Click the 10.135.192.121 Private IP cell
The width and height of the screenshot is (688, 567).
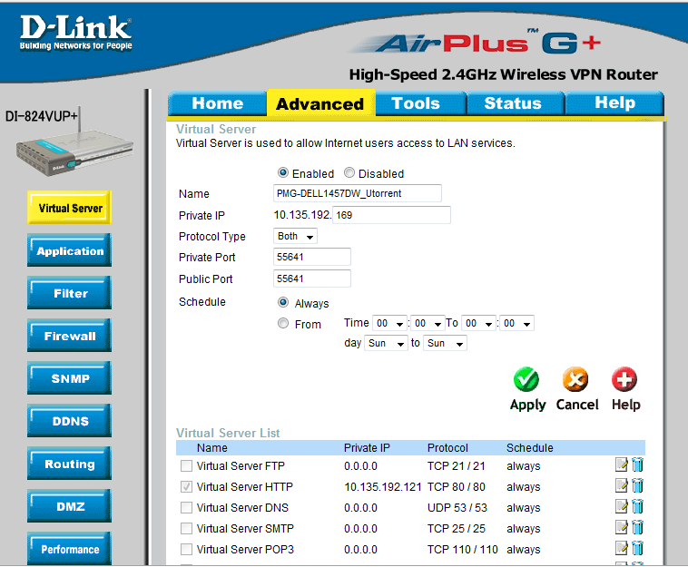click(383, 487)
